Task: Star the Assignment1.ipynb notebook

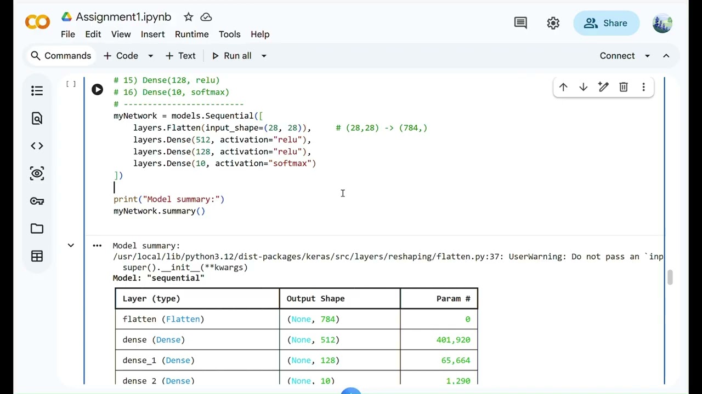Action: pyautogui.click(x=188, y=17)
